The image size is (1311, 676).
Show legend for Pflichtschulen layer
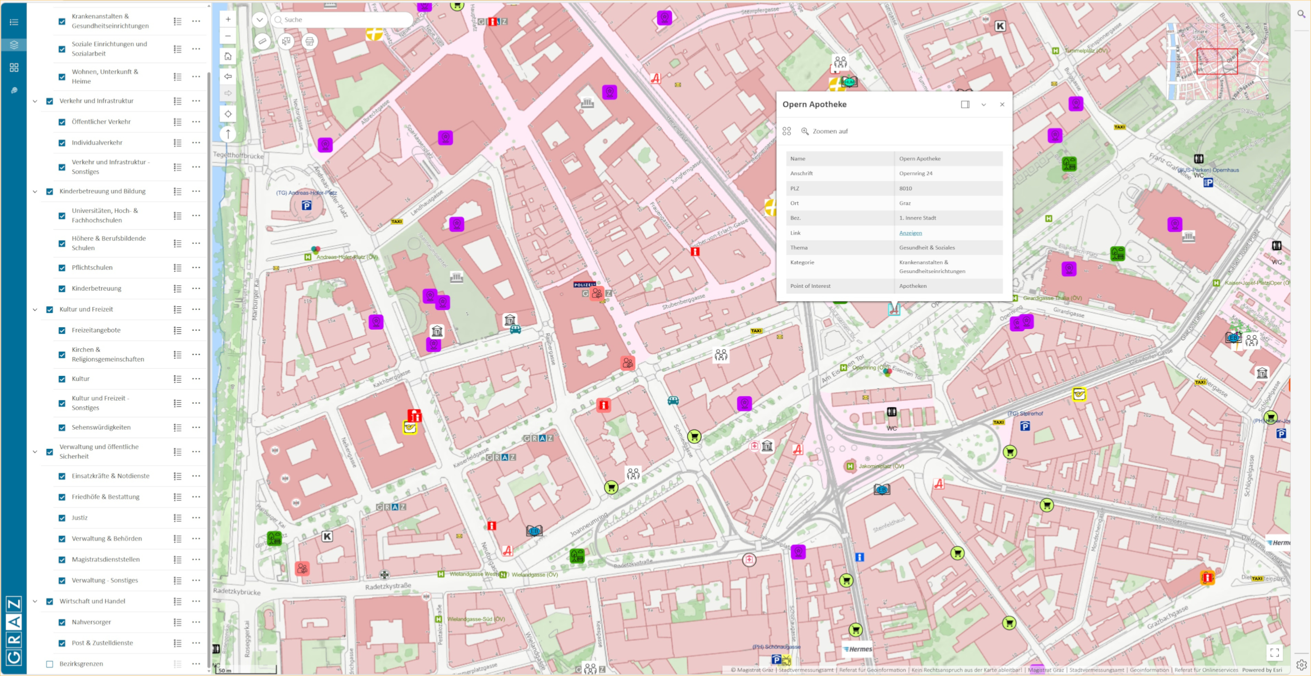pos(177,268)
